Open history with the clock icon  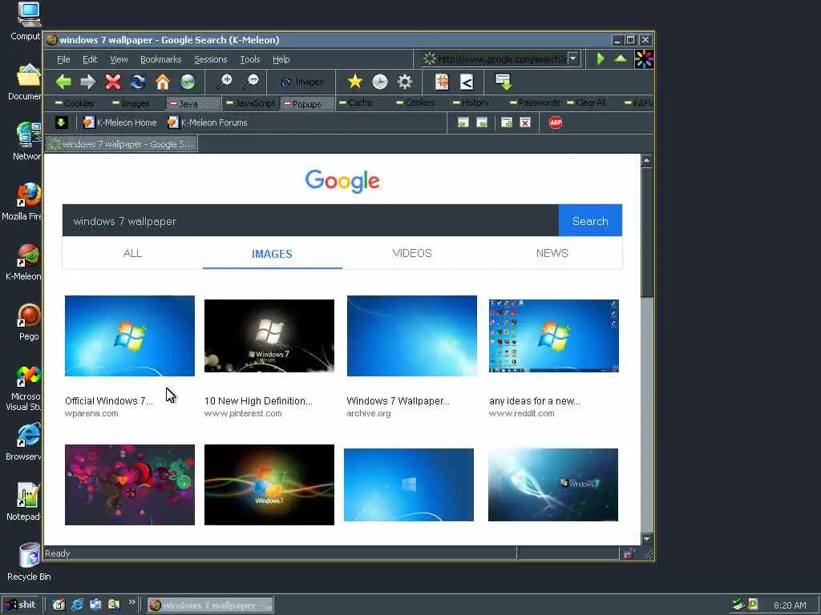click(x=380, y=82)
